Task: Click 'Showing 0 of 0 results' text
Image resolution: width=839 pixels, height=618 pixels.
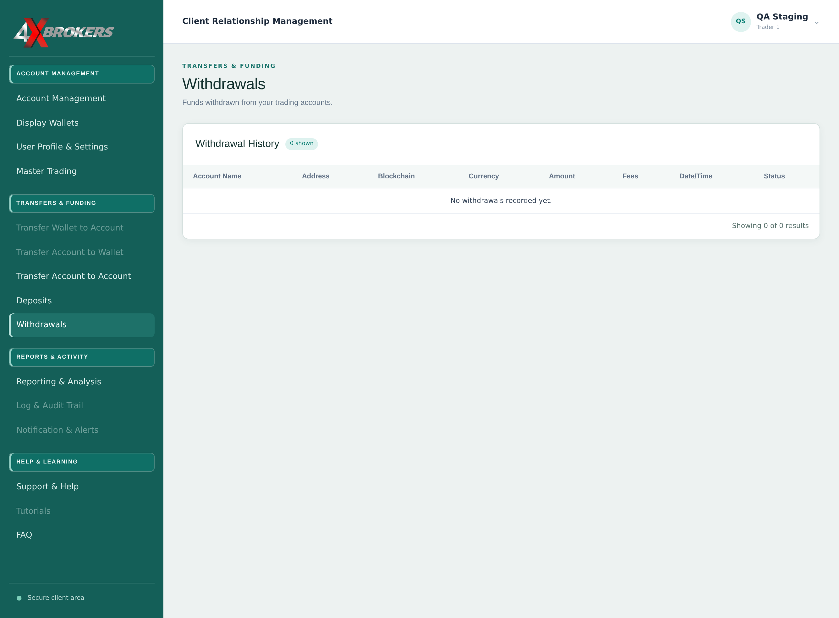Action: 770,225
